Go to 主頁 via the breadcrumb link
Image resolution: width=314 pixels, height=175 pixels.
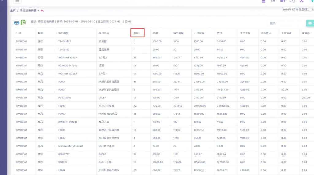tap(13, 11)
